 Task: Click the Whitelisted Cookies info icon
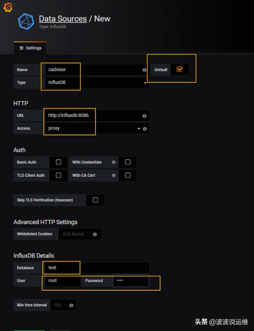tap(95, 234)
